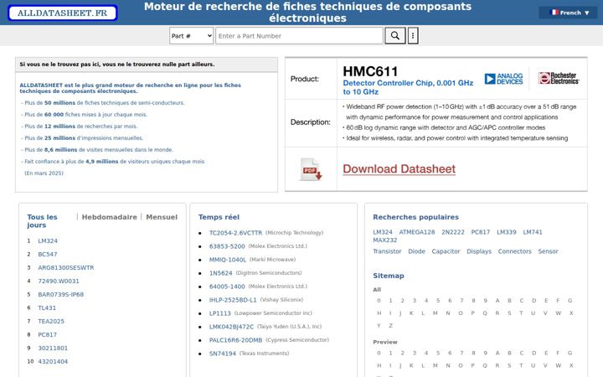The width and height of the screenshot is (603, 377).
Task: Click the Download Datasheet link
Action: pos(399,169)
